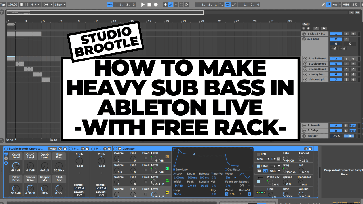Select Operator oscillator B green tab
This screenshot has height=204, width=363.
coord(167,180)
